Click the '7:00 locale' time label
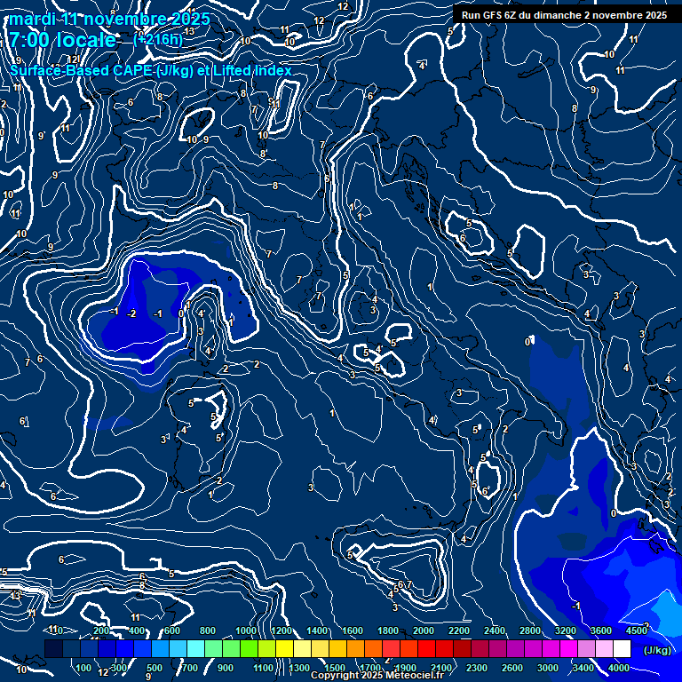Viewport: 682px width, 682px height. tap(63, 40)
